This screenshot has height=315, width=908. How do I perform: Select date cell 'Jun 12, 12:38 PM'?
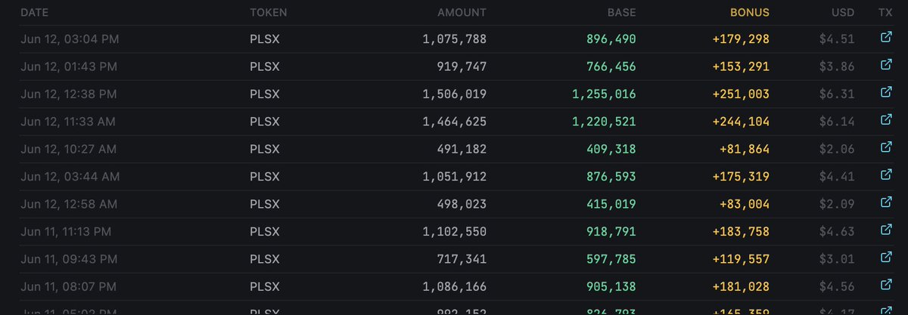click(x=69, y=94)
